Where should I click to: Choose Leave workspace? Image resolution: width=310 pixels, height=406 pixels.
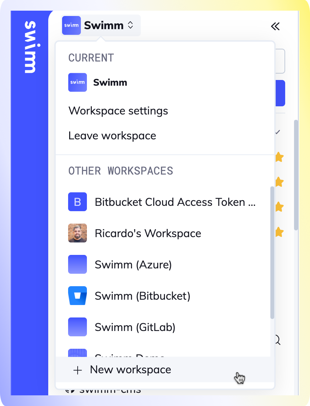click(x=112, y=136)
